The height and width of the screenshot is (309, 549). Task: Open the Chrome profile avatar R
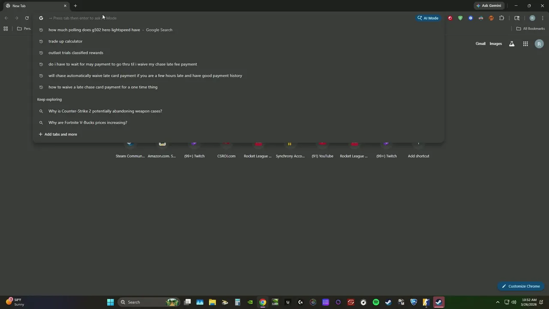point(532,18)
